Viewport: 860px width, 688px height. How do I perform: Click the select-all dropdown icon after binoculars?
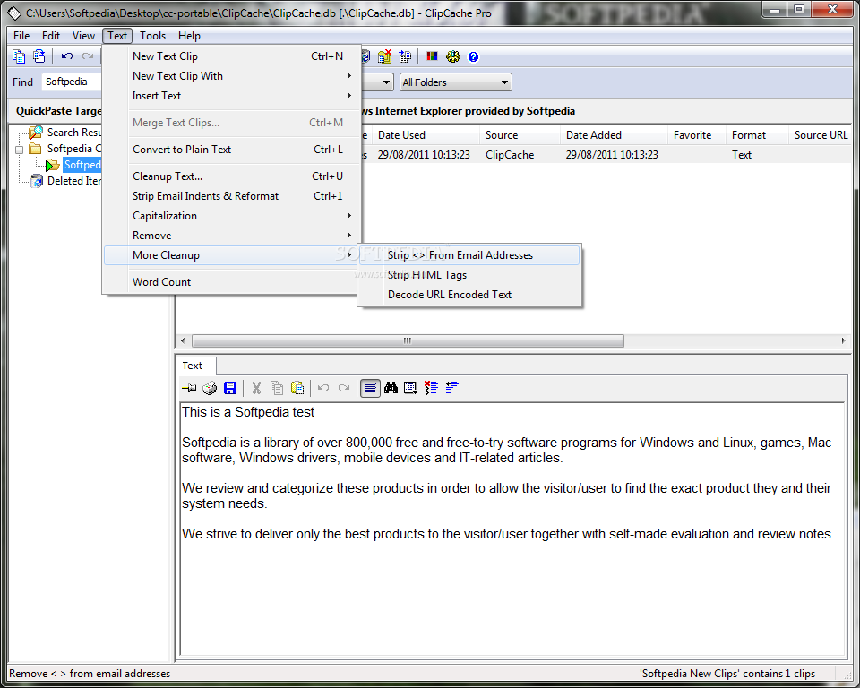point(411,388)
